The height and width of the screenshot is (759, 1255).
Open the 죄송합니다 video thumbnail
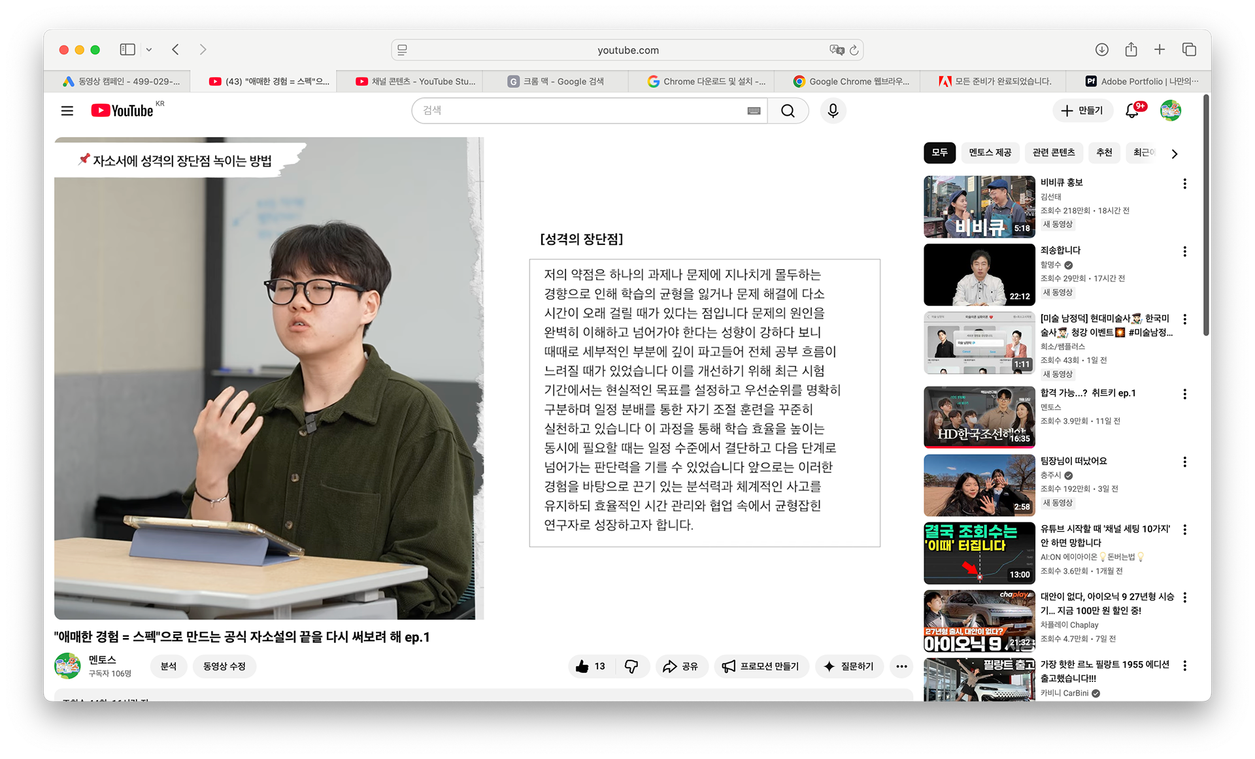[x=979, y=275]
